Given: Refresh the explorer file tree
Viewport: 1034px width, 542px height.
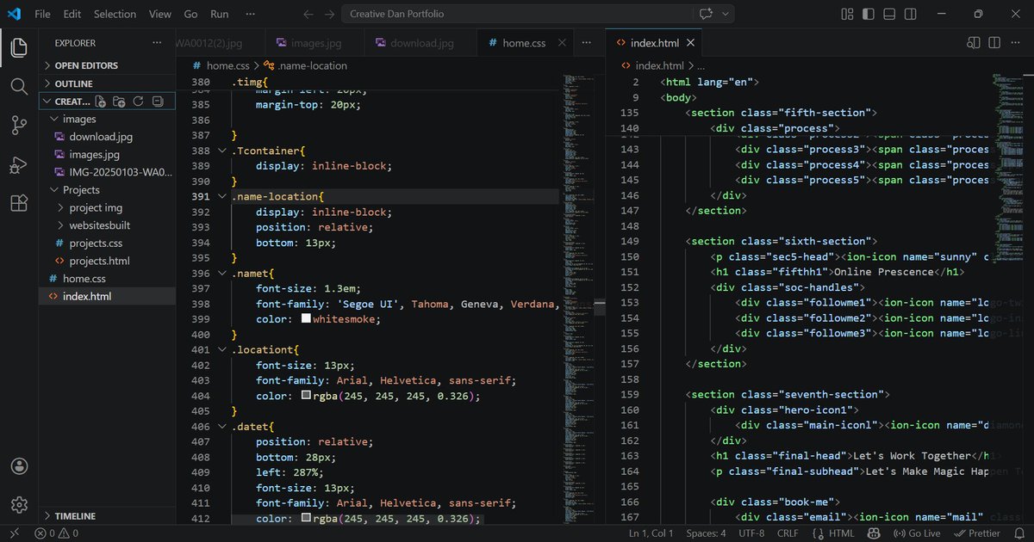Looking at the screenshot, I should pyautogui.click(x=138, y=102).
